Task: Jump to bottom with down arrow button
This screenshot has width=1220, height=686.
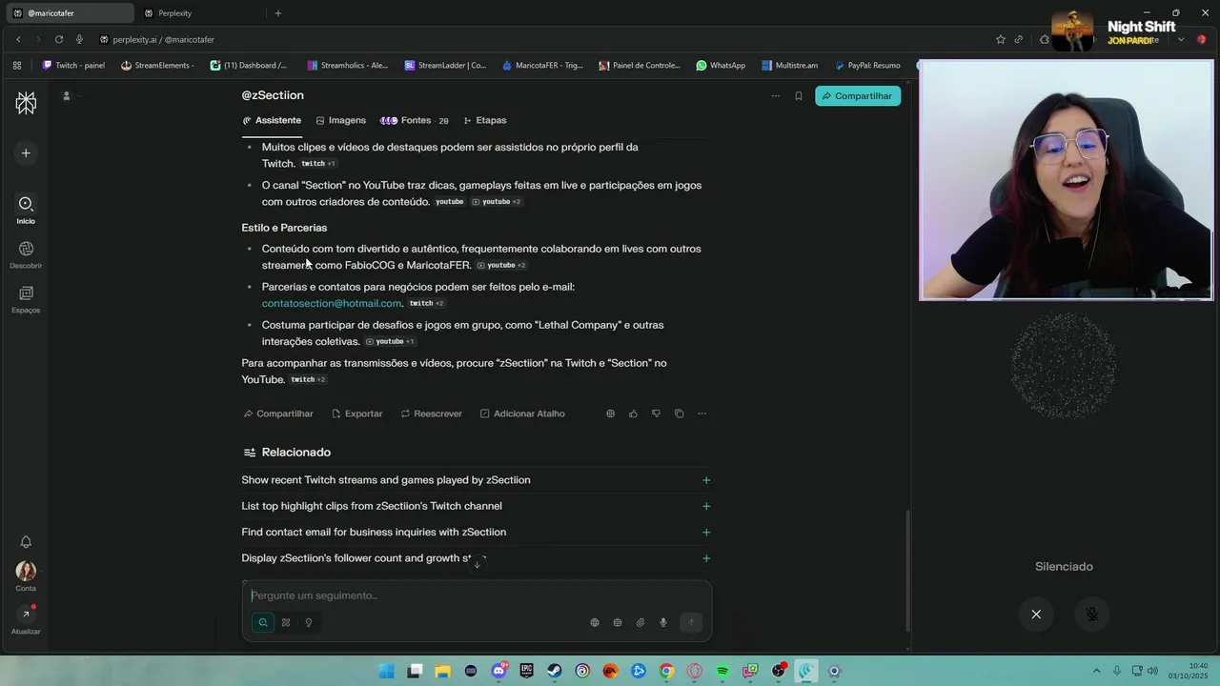Action: [477, 564]
